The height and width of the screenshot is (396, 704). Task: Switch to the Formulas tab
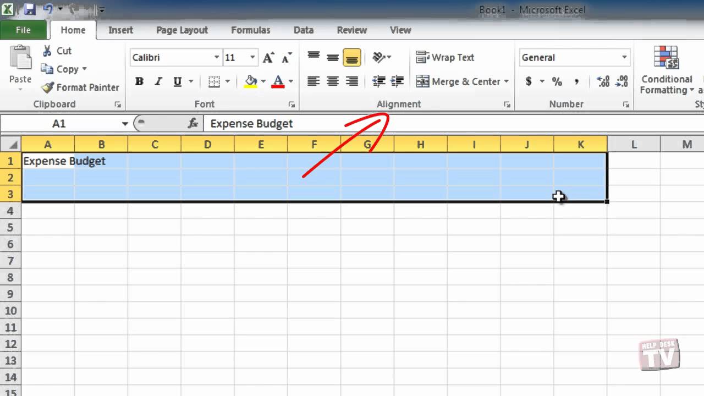pyautogui.click(x=250, y=30)
